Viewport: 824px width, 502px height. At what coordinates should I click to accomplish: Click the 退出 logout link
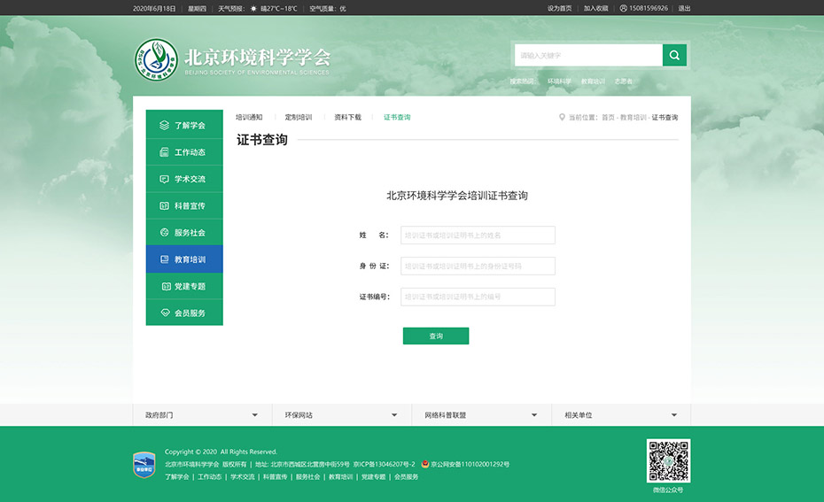pyautogui.click(x=684, y=8)
